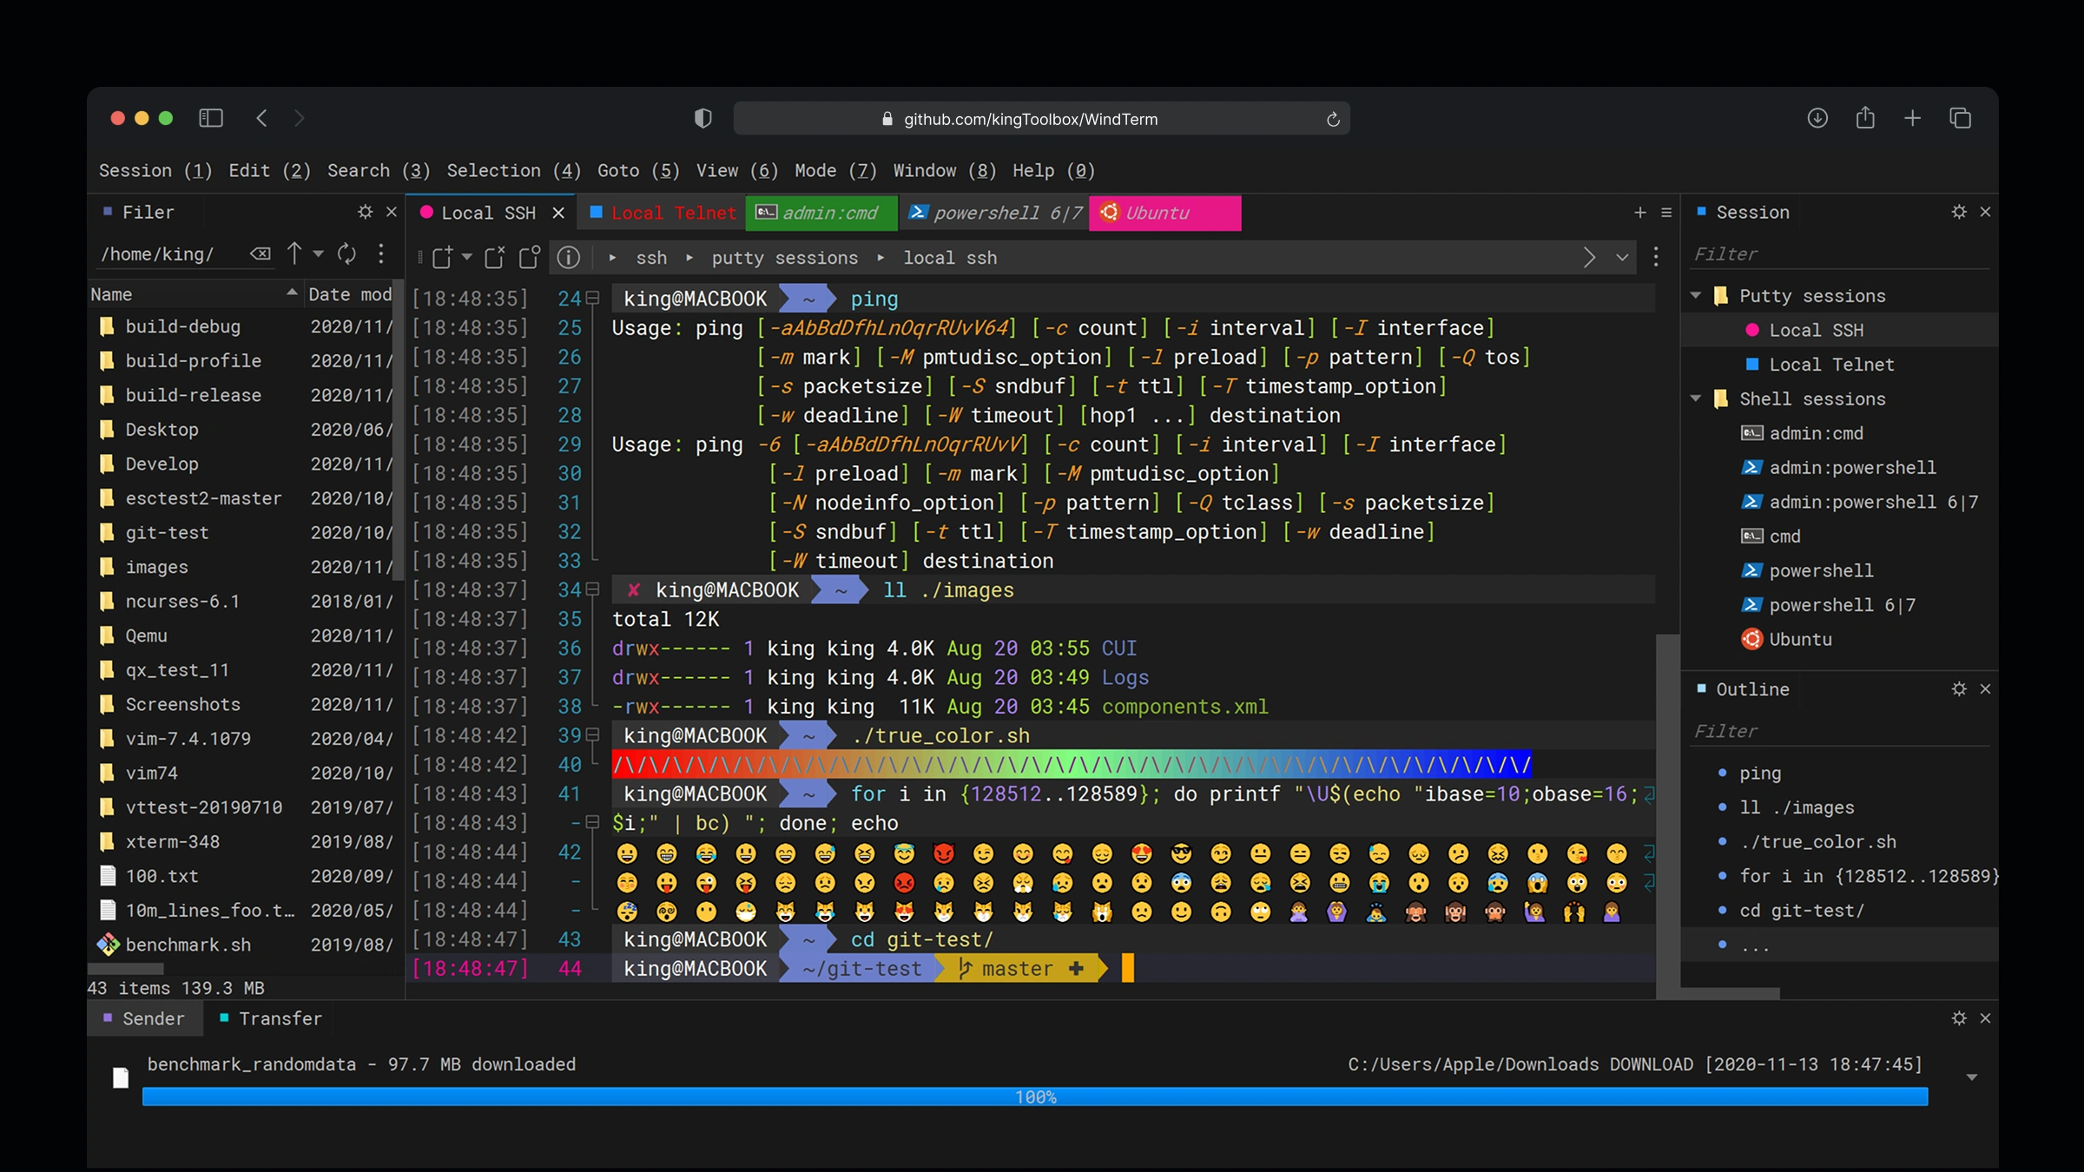
Task: Clear the /home/king/ path field
Action: click(260, 253)
